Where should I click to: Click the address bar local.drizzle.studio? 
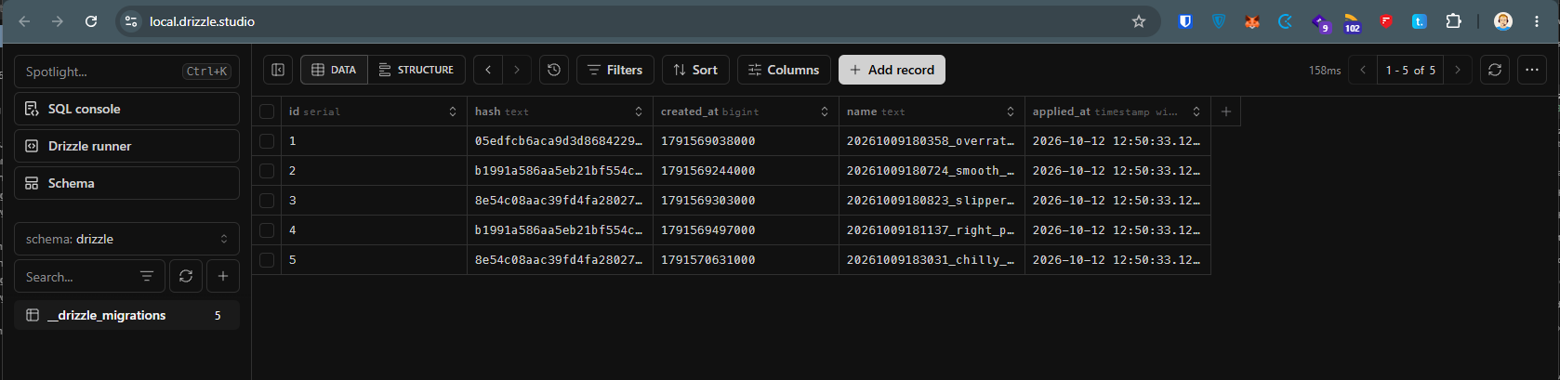(202, 21)
